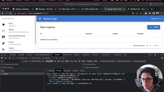
Task: Toggle the network filter funnel icon
Action: pos(10,58)
